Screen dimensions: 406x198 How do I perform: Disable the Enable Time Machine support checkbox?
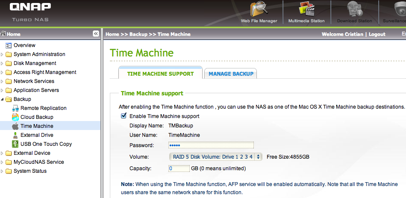(x=124, y=116)
